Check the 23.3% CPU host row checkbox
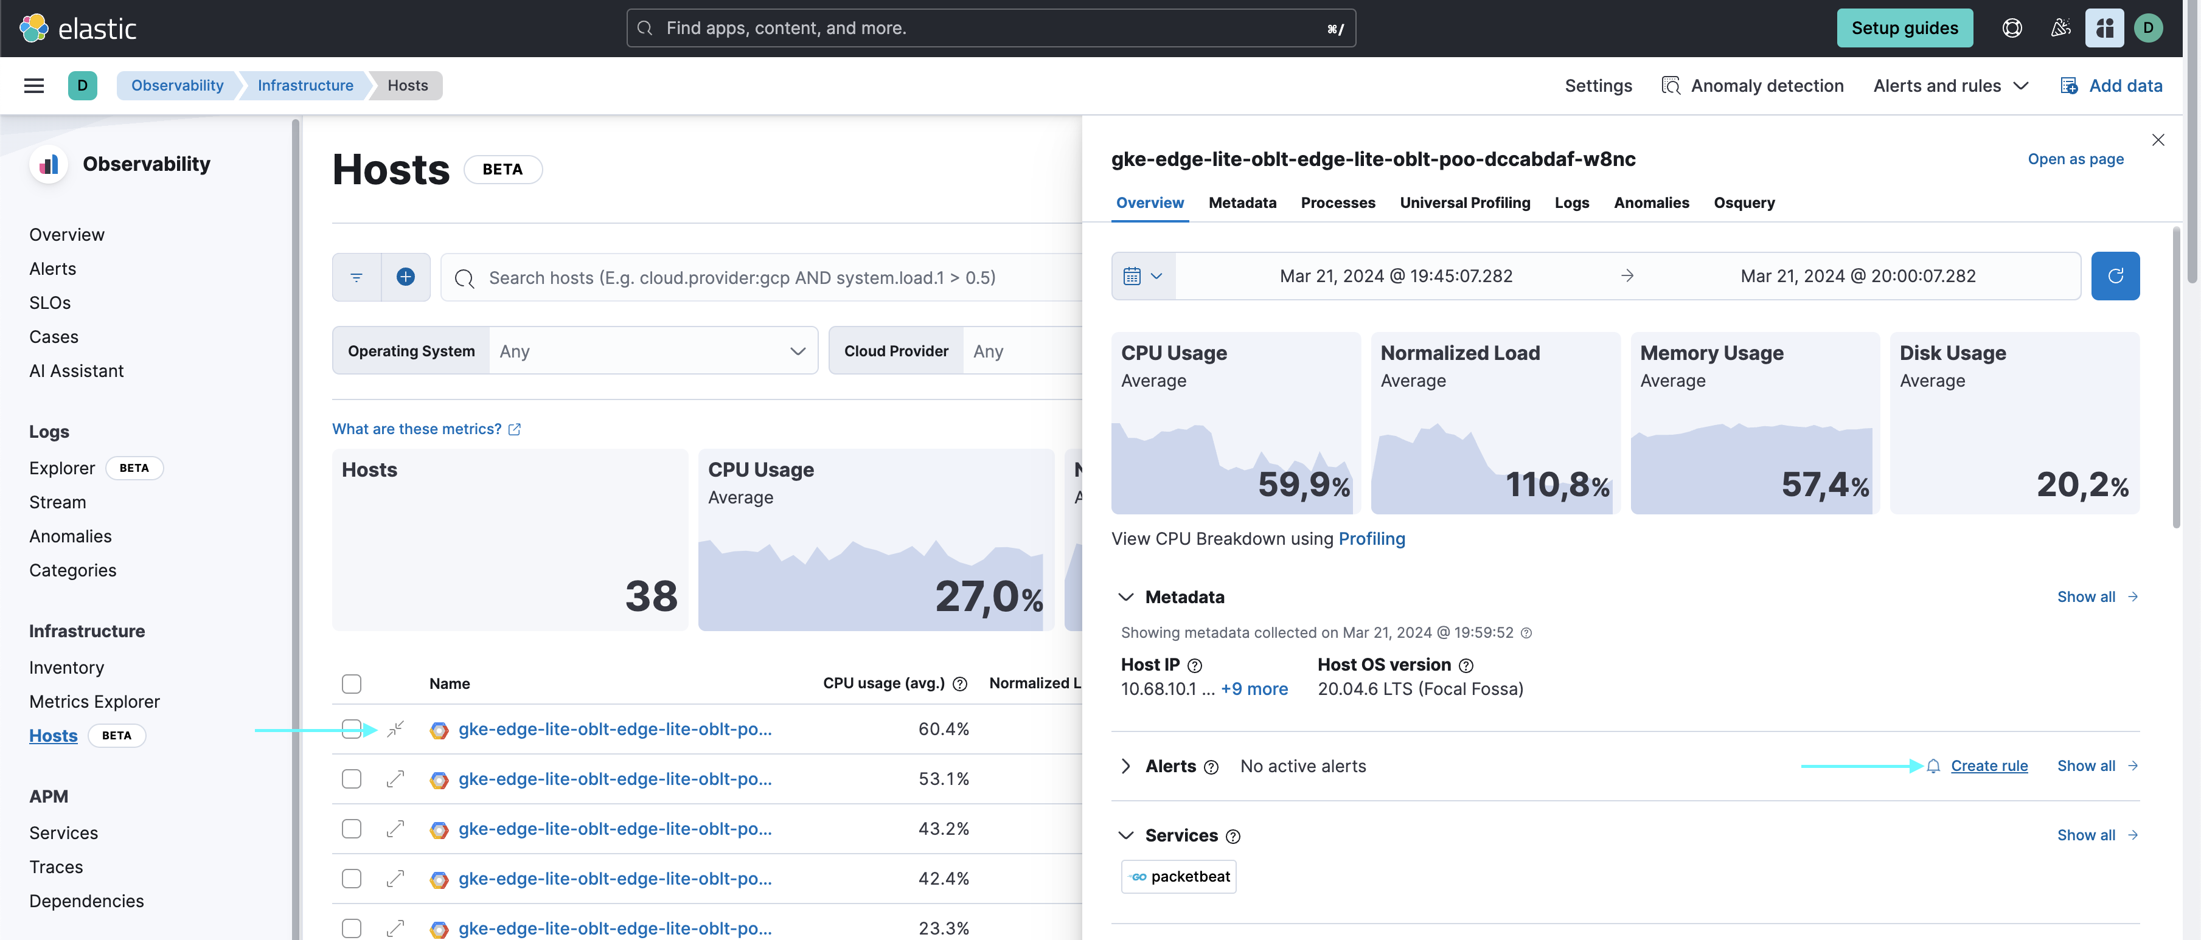 coord(351,928)
